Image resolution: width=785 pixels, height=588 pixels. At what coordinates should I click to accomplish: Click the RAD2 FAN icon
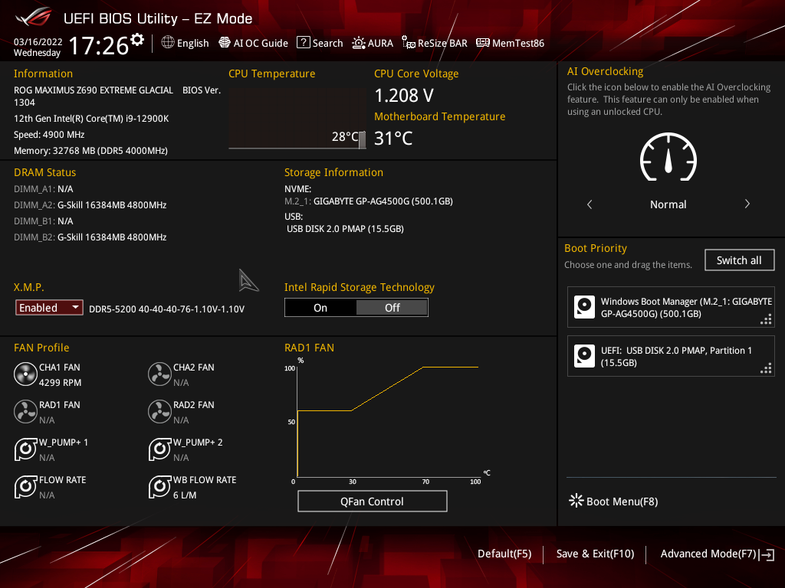159,411
